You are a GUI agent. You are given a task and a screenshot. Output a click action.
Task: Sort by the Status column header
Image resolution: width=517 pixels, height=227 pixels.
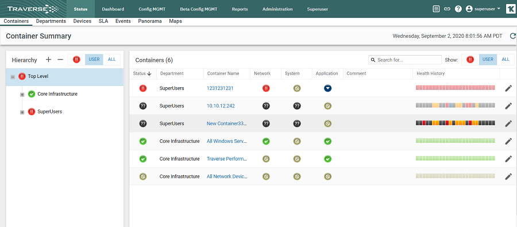[142, 73]
